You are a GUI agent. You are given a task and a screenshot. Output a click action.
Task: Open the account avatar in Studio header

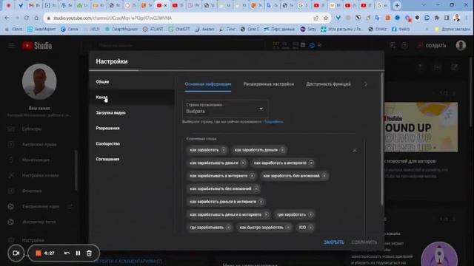461,45
